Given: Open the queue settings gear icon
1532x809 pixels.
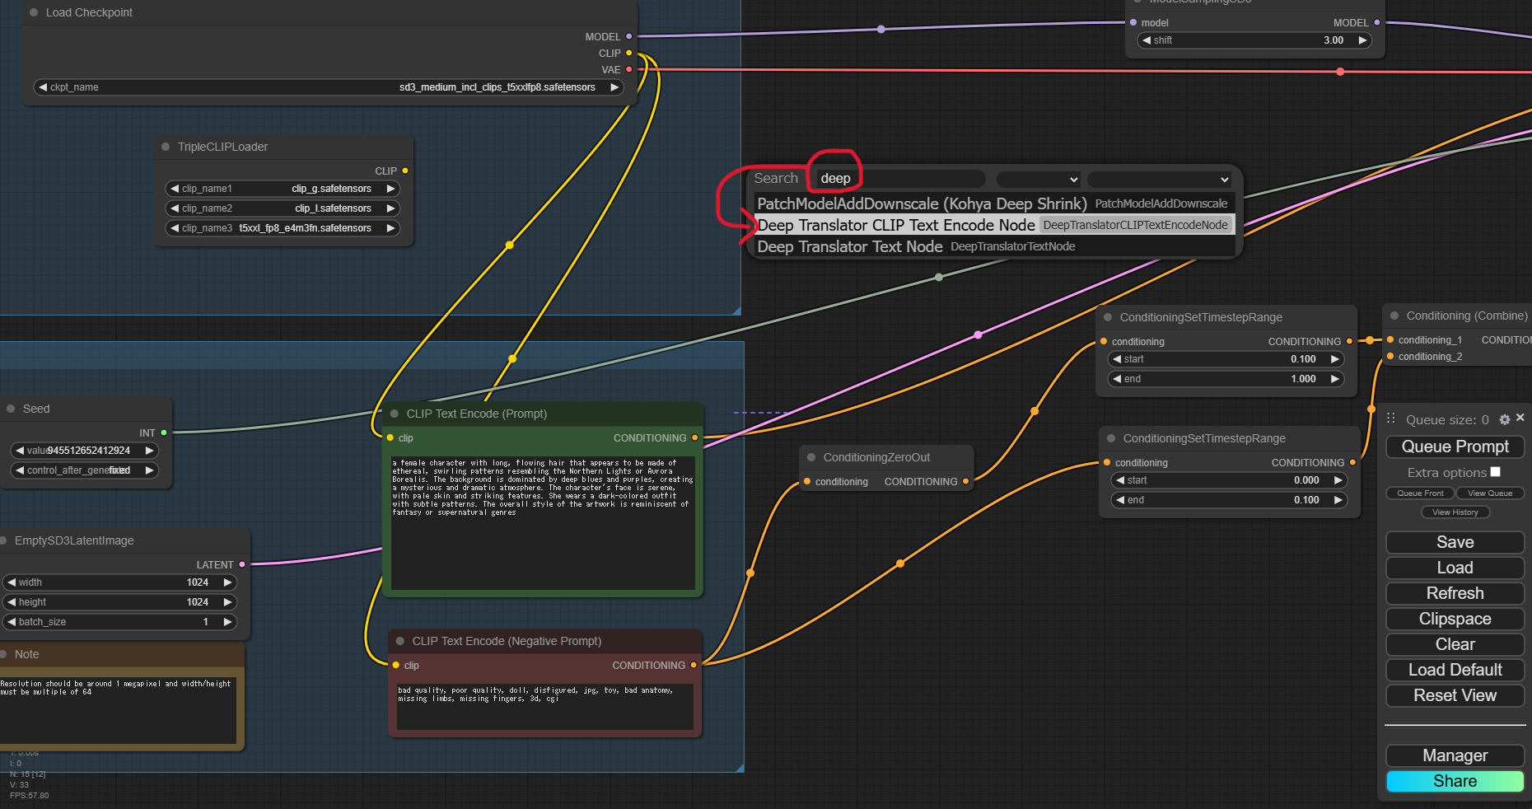Looking at the screenshot, I should (1505, 419).
